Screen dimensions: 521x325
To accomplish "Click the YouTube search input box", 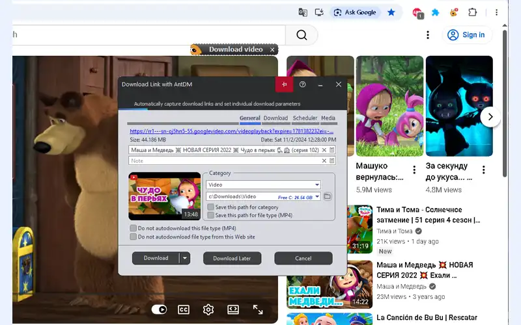I will coord(149,35).
